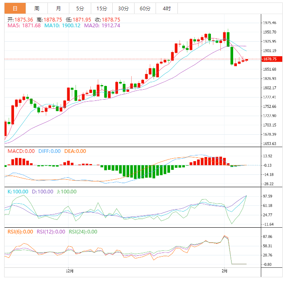Click the 1802.17 price axis label
Viewport: 286px width, 281px height.
[269, 88]
